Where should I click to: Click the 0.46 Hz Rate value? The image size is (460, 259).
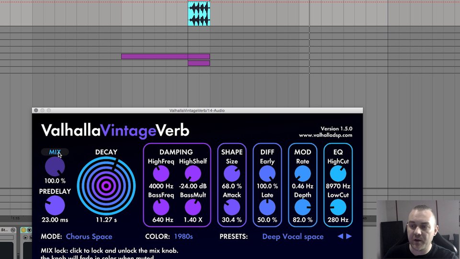point(302,186)
